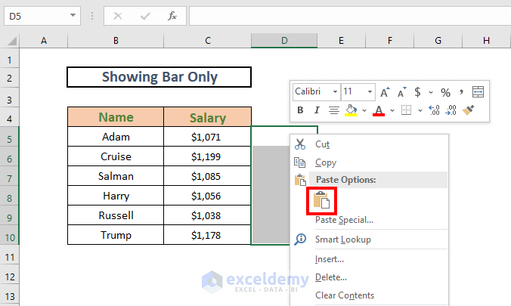Screen dimensions: 511x306
Task: Click the Paste clipboard icon under Paste Options
Action: (321, 200)
